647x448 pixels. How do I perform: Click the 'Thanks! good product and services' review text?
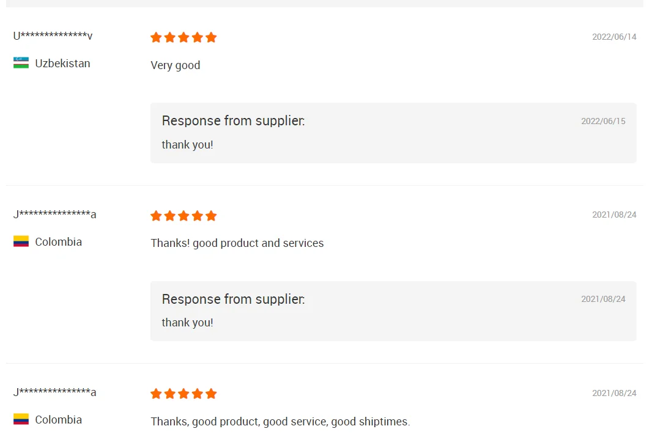(237, 243)
